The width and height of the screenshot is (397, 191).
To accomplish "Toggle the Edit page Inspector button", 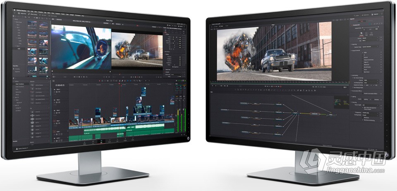I will [x=180, y=26].
